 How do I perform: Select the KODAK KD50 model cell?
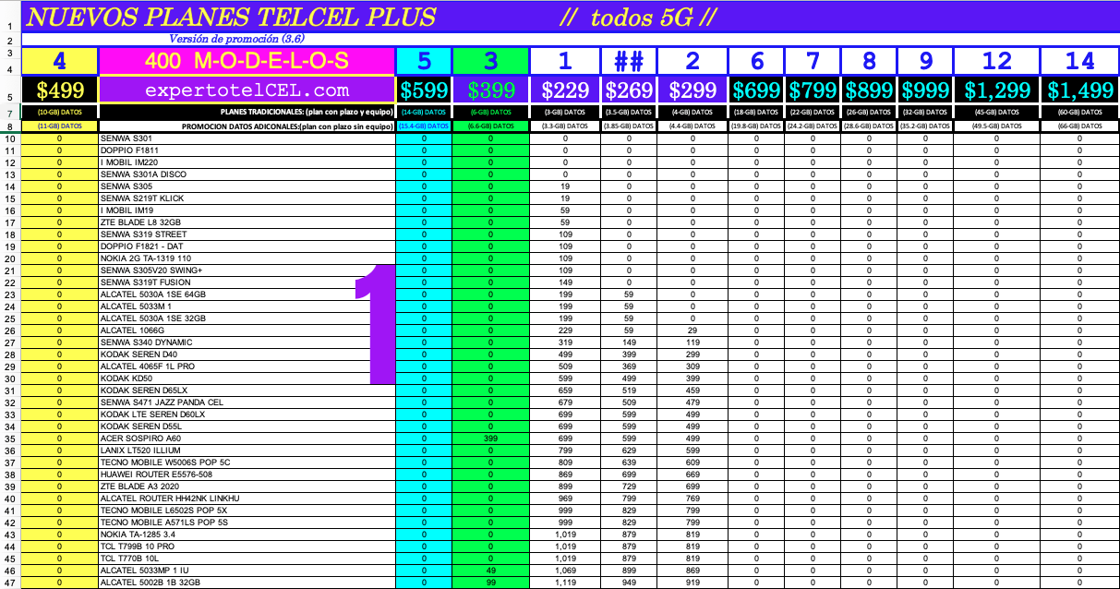click(247, 379)
